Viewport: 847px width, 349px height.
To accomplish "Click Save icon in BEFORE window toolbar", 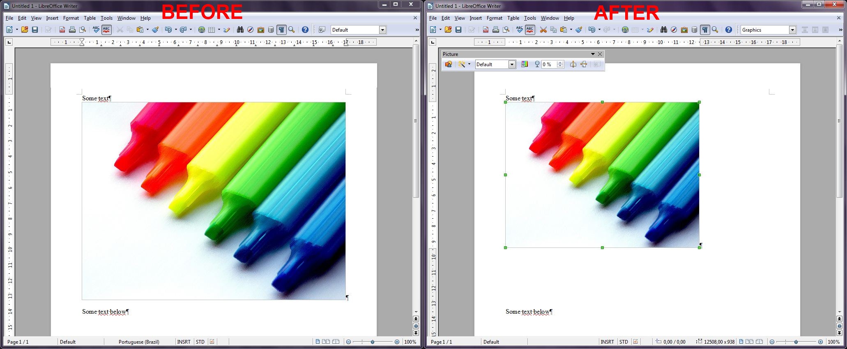I will coord(35,30).
